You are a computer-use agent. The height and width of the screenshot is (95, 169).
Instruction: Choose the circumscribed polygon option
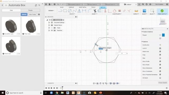(160, 38)
